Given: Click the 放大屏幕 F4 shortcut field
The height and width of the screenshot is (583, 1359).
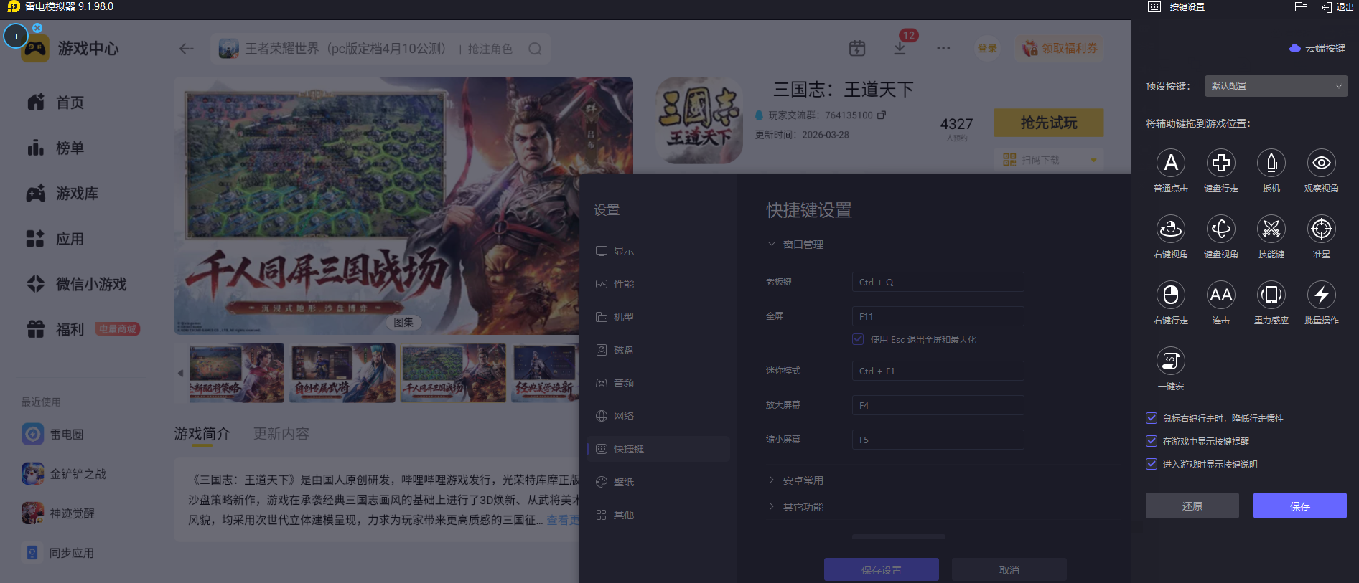Looking at the screenshot, I should click(938, 405).
